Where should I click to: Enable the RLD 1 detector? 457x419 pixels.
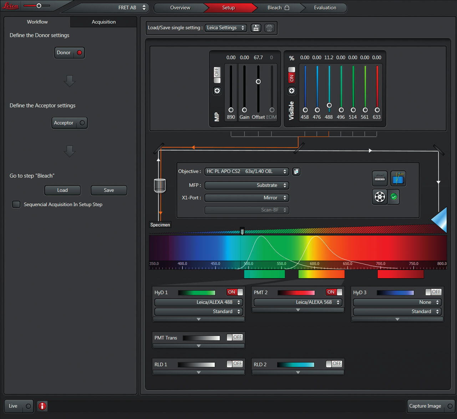(235, 364)
